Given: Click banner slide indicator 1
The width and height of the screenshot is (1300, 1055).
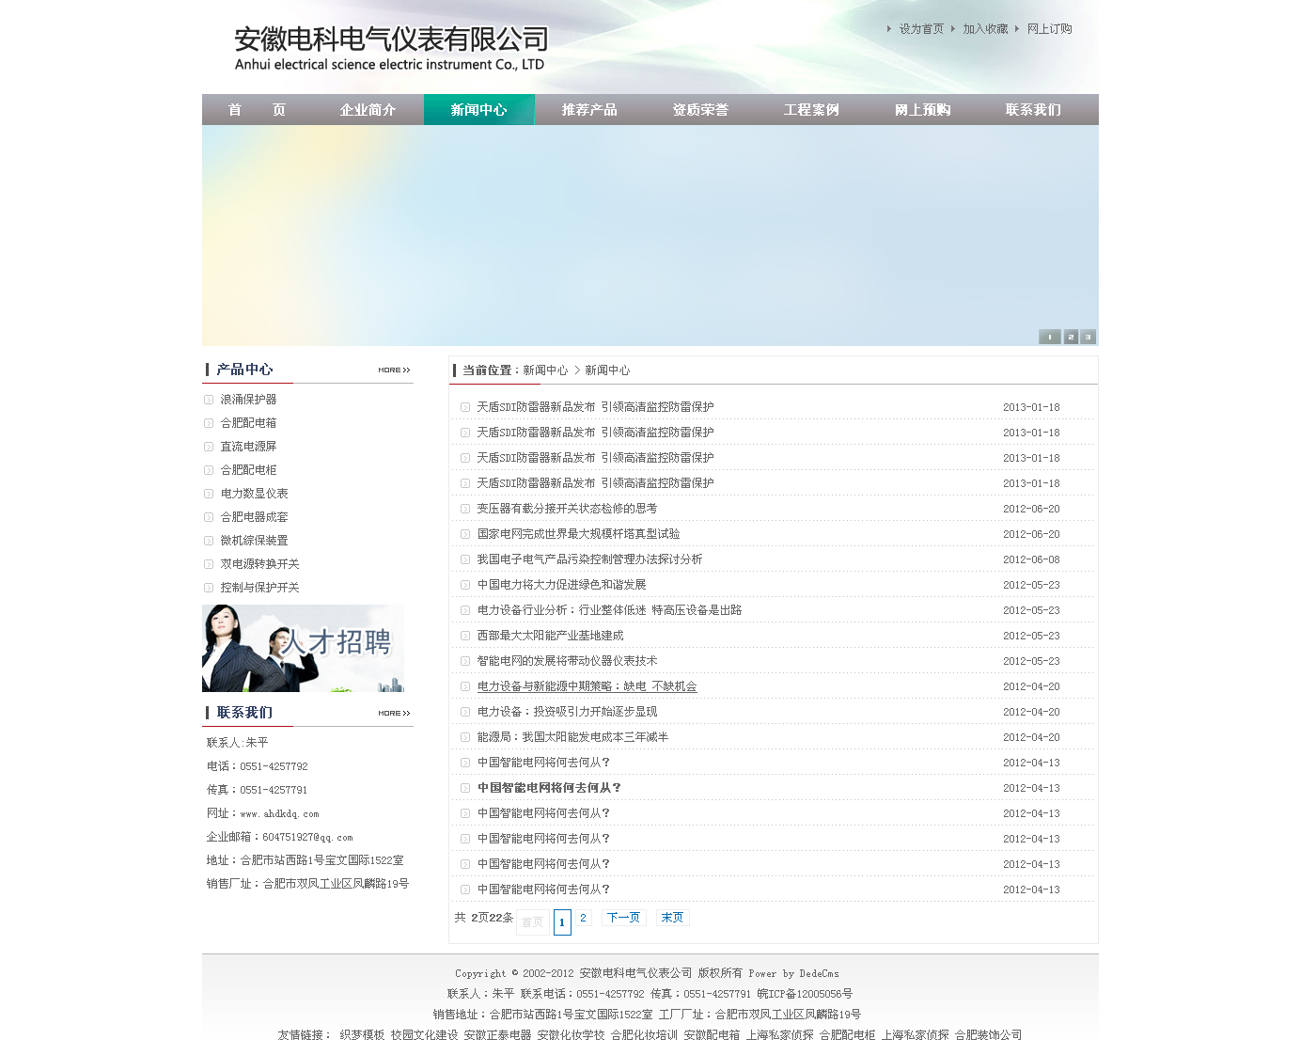Looking at the screenshot, I should point(1049,337).
